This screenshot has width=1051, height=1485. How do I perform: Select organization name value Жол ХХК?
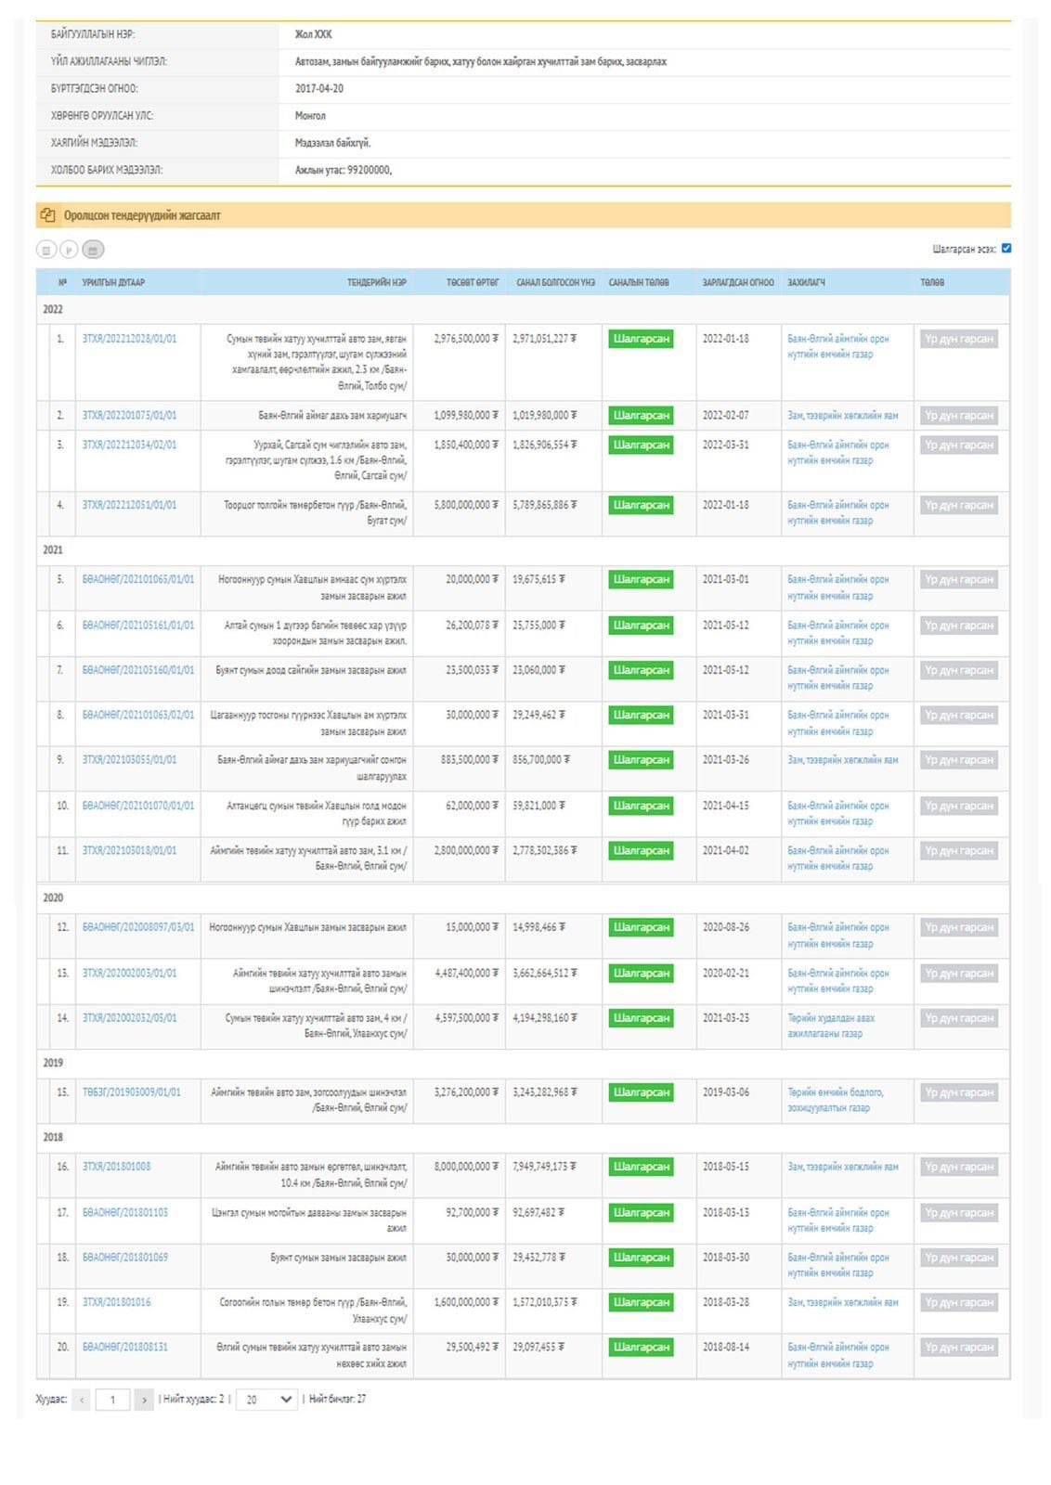(x=313, y=34)
